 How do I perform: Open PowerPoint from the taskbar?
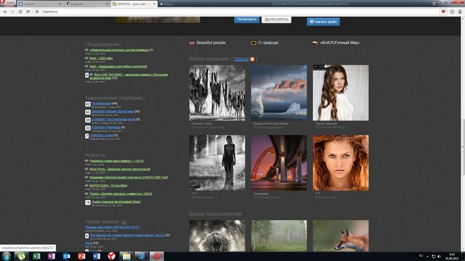pos(81,256)
